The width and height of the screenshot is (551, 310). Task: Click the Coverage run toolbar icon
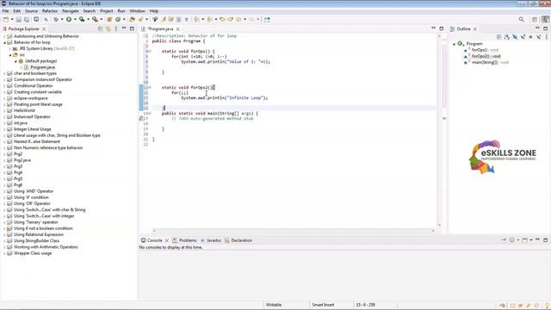(82, 20)
